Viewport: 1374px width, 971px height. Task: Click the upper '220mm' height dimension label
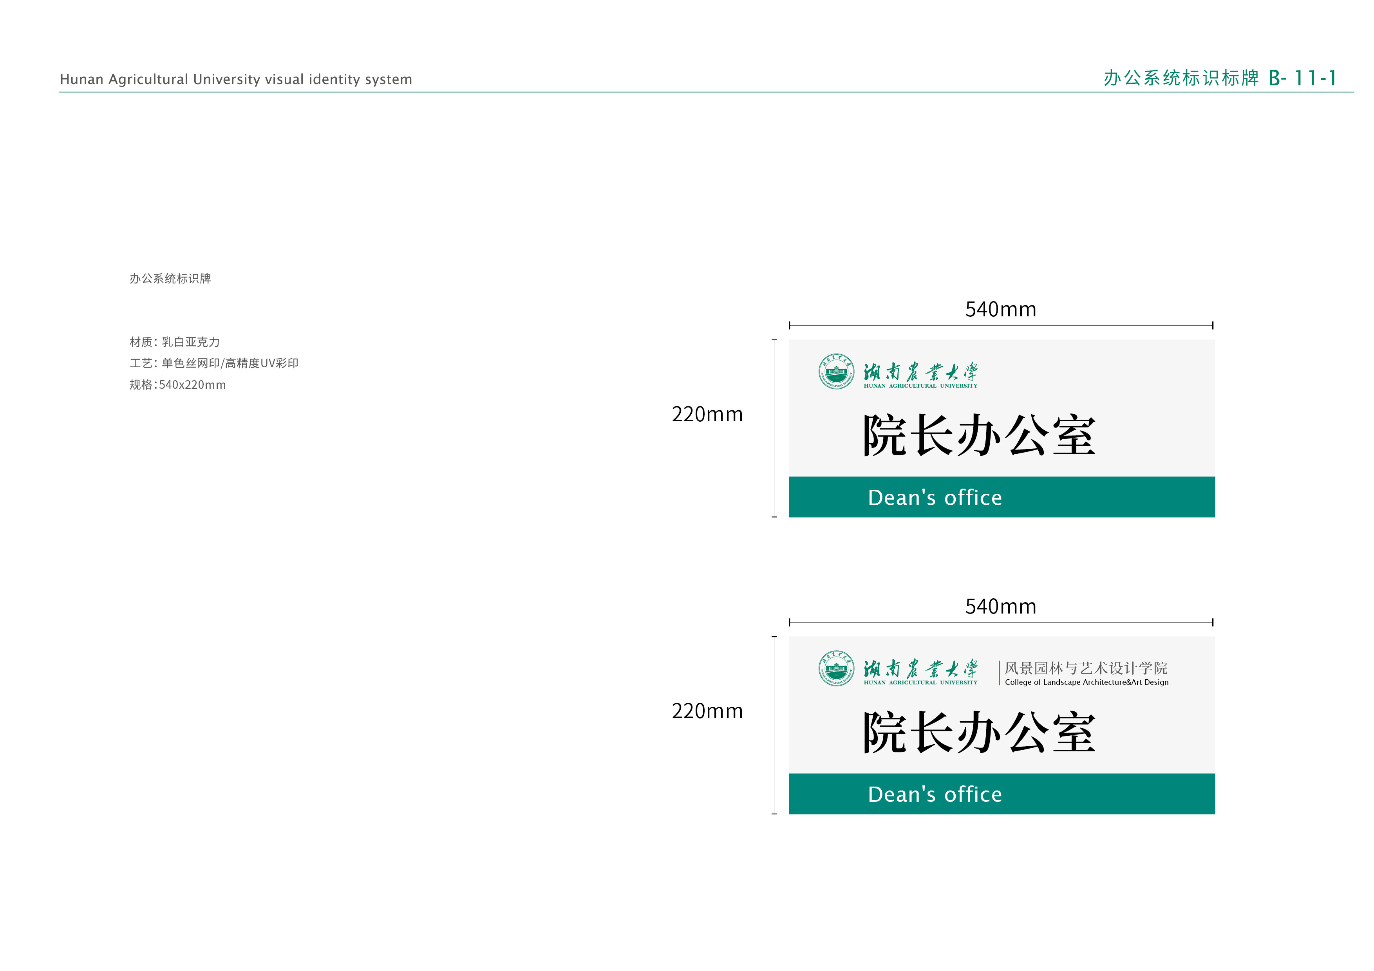707,415
